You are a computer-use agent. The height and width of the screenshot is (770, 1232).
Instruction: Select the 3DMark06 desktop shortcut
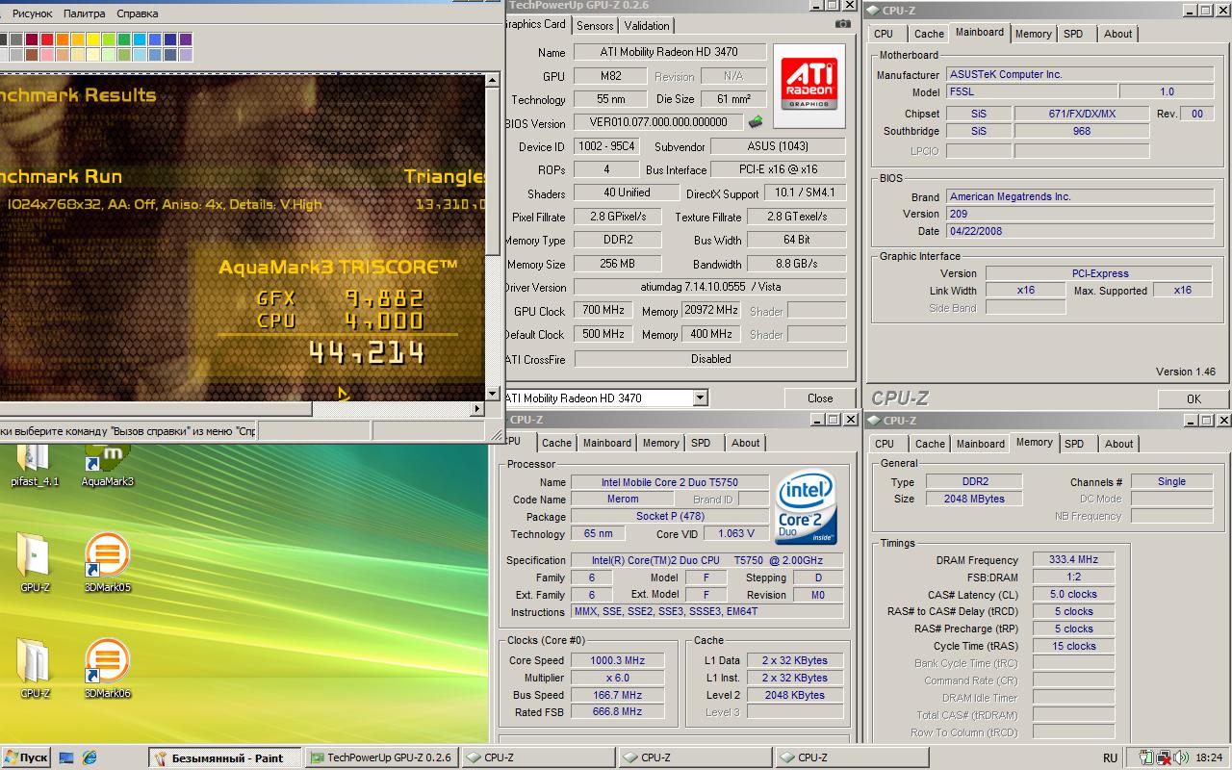pos(108,668)
